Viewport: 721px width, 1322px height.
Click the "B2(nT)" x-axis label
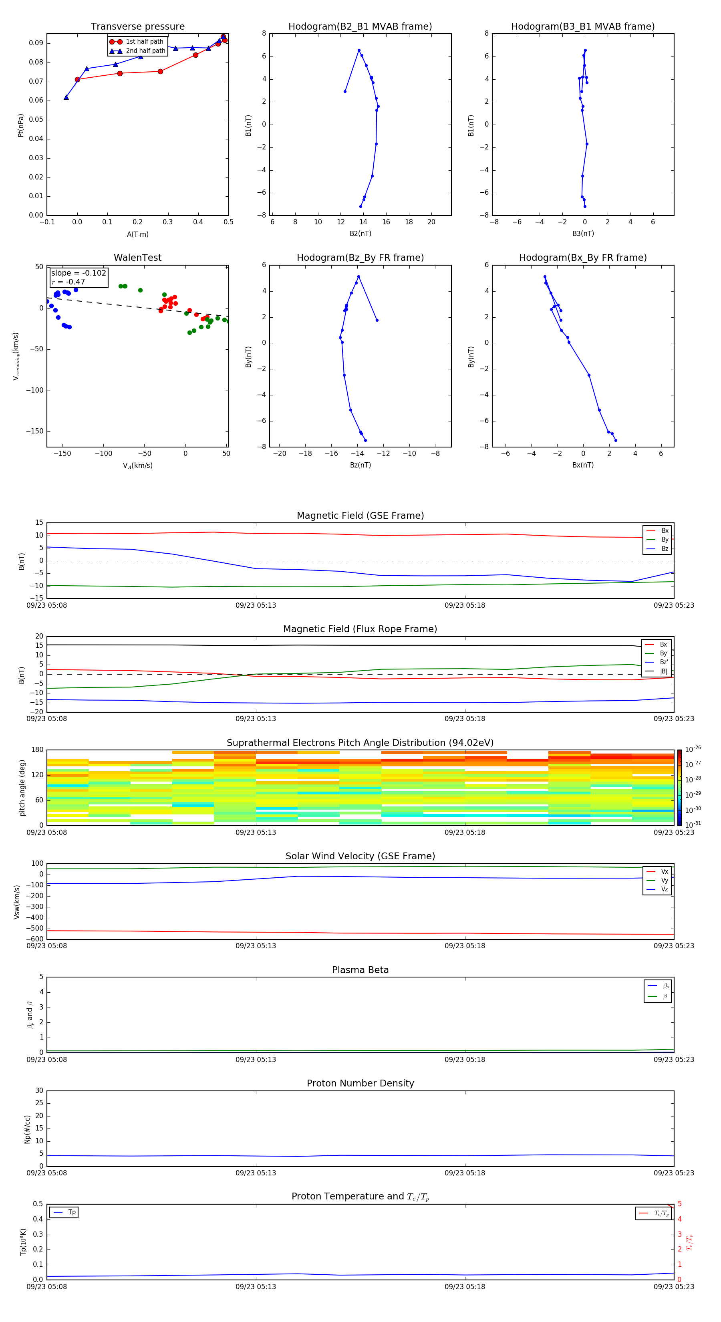pyautogui.click(x=360, y=234)
